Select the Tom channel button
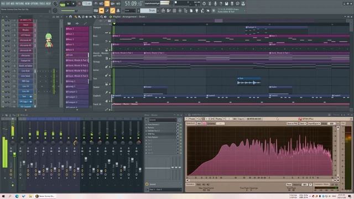Image resolution: width=354 pixels, height=199 pixels. (x=25, y=97)
